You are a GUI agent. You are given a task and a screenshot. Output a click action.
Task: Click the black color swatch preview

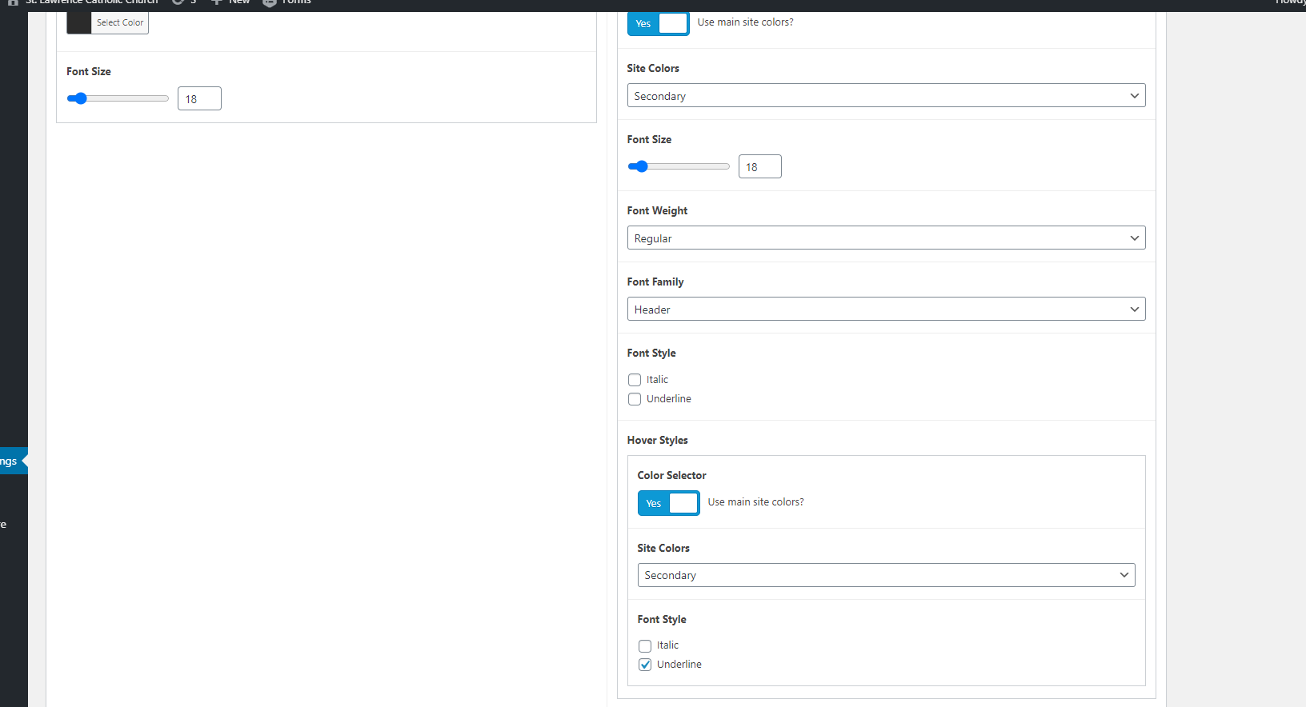pyautogui.click(x=78, y=22)
